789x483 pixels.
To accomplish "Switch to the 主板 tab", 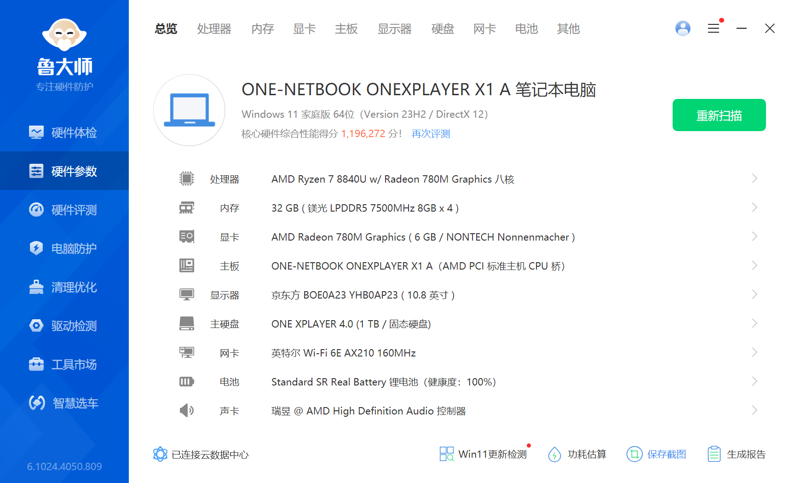I will point(346,29).
